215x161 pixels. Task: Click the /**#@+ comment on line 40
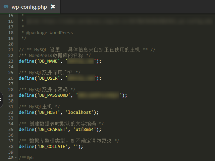click(26, 158)
